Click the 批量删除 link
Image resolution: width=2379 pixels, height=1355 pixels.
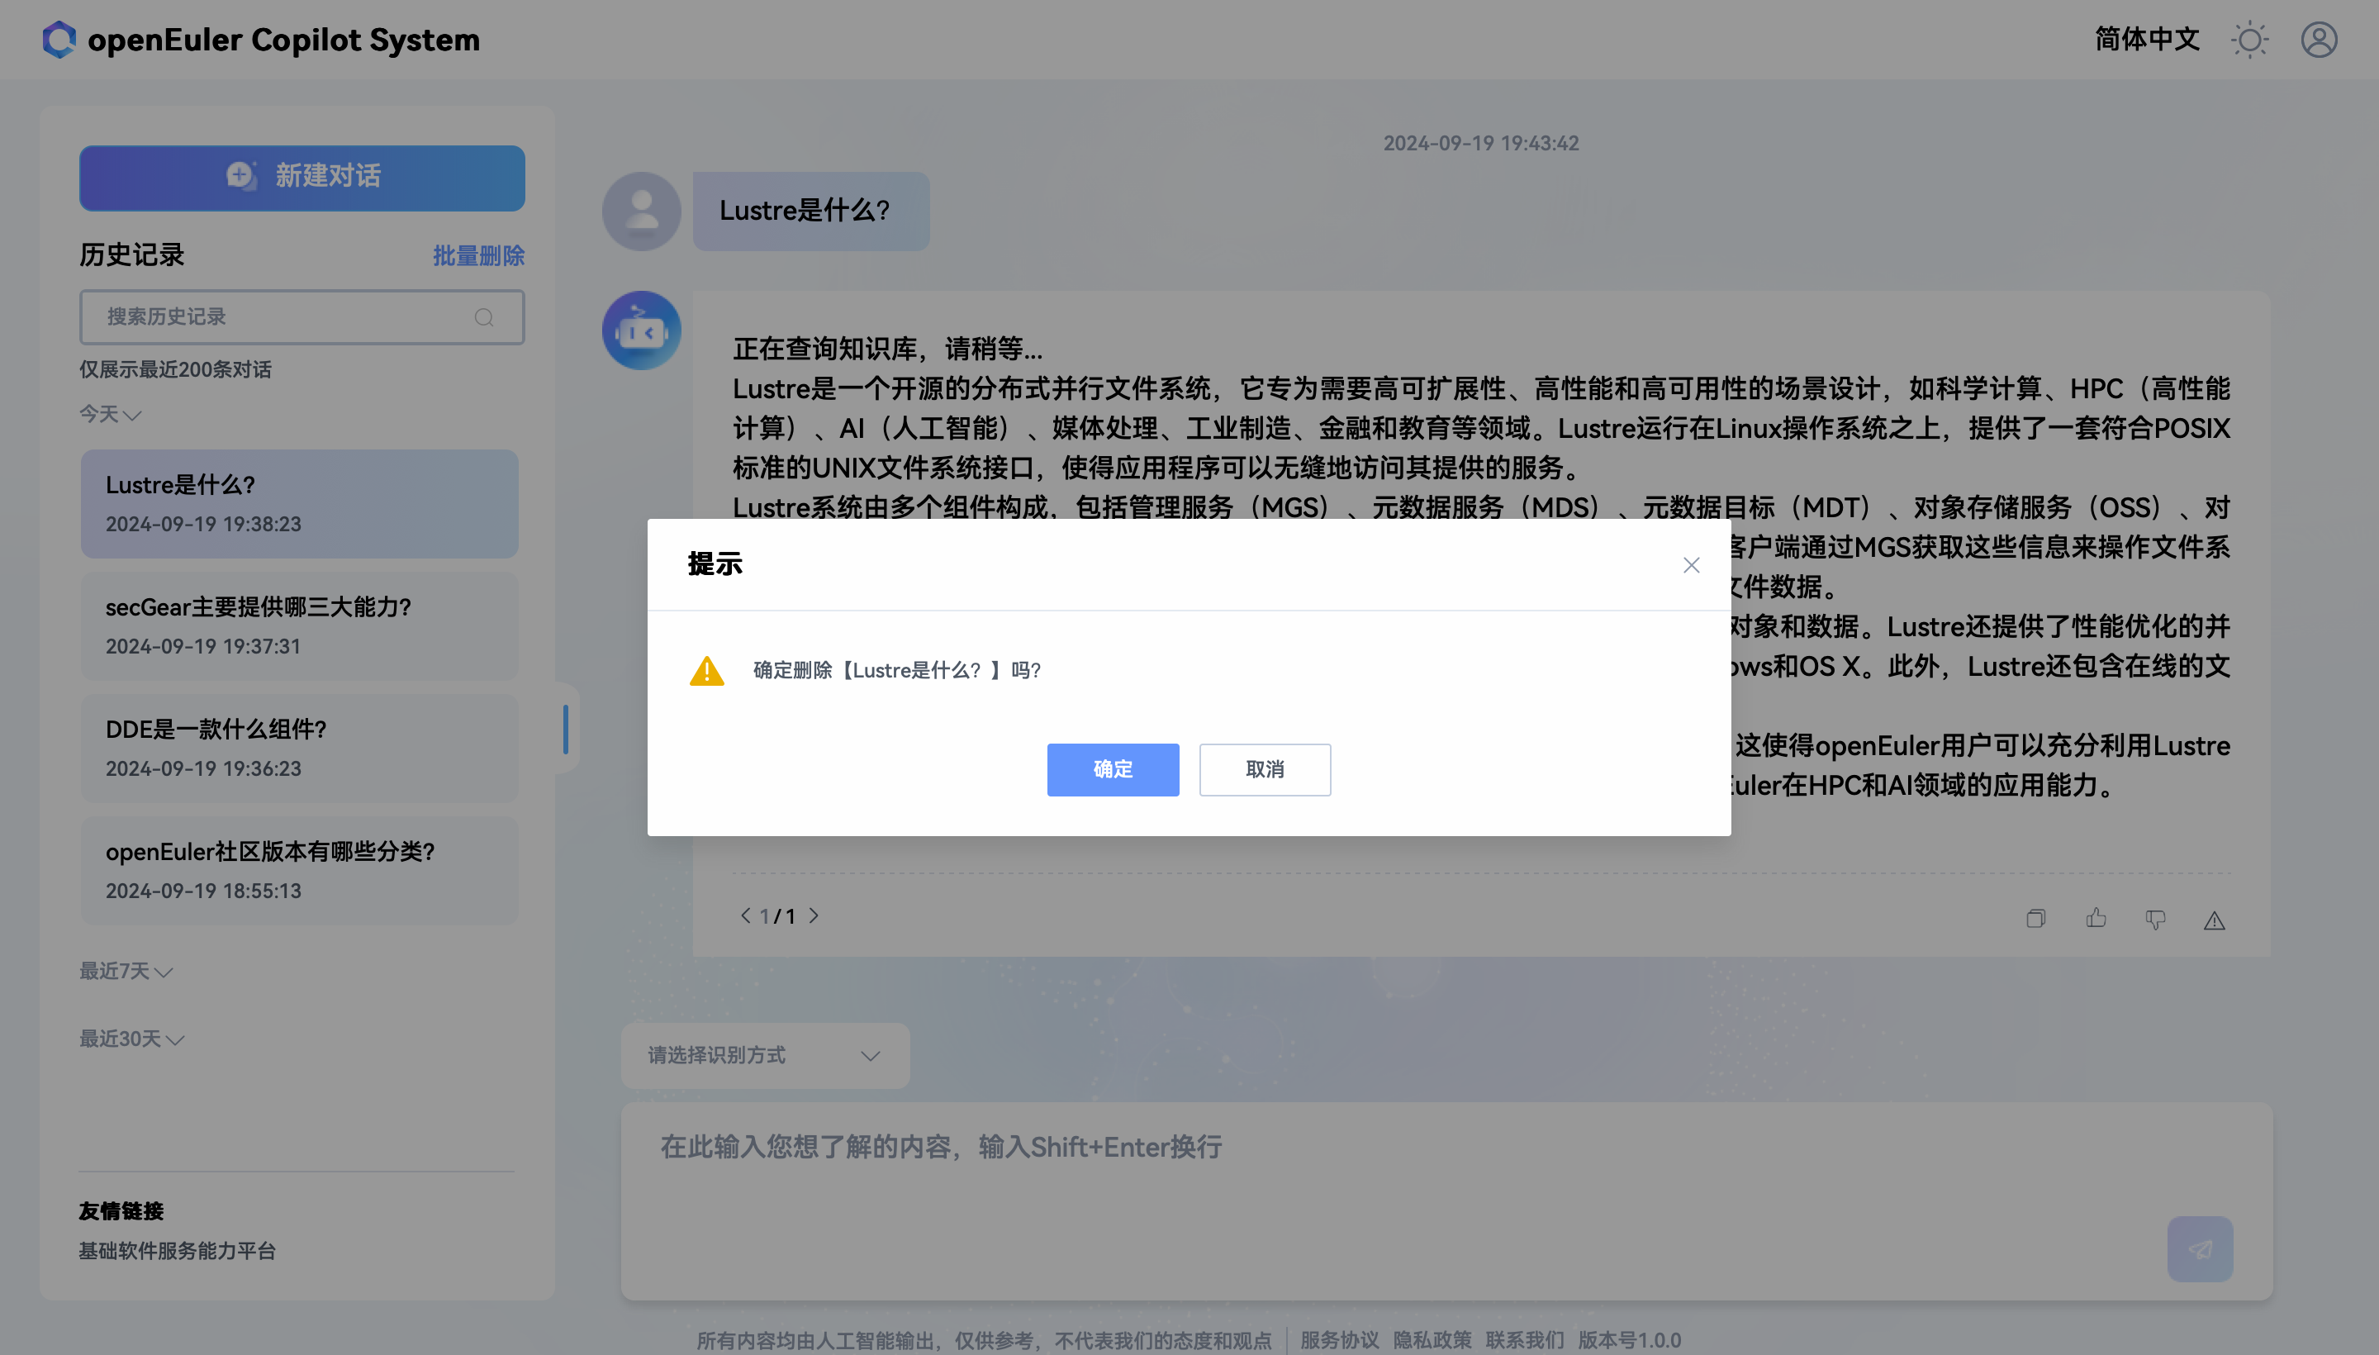click(478, 255)
